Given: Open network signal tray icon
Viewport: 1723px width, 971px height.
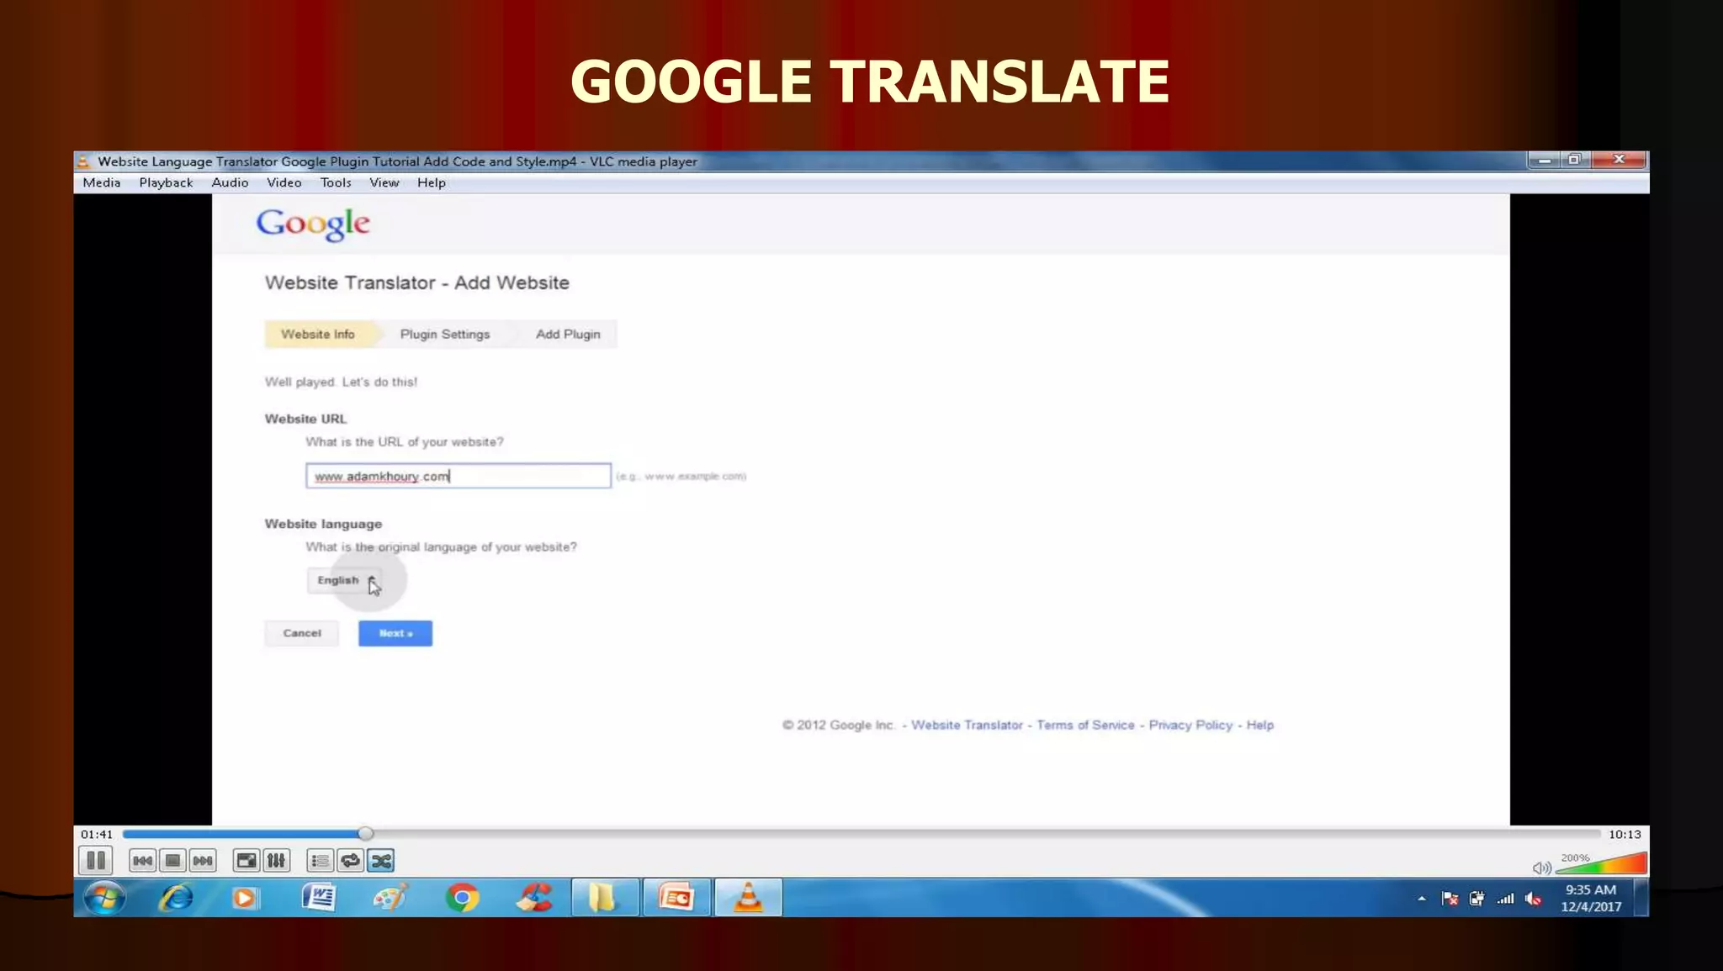Looking at the screenshot, I should tap(1506, 899).
